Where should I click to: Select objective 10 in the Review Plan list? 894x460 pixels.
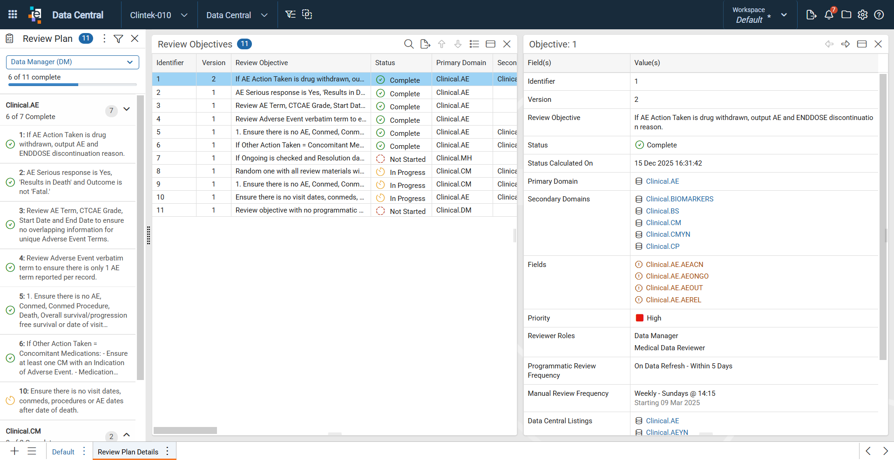coord(68,400)
